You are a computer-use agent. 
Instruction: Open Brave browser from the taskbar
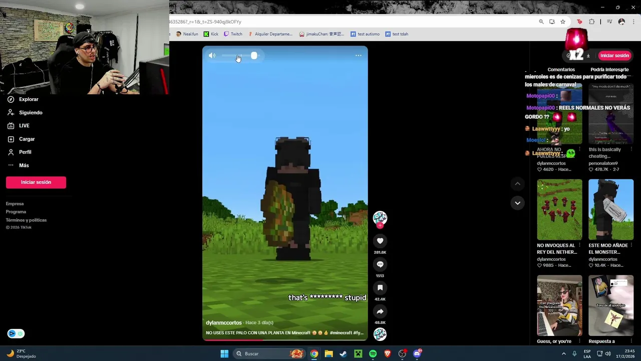(388, 354)
